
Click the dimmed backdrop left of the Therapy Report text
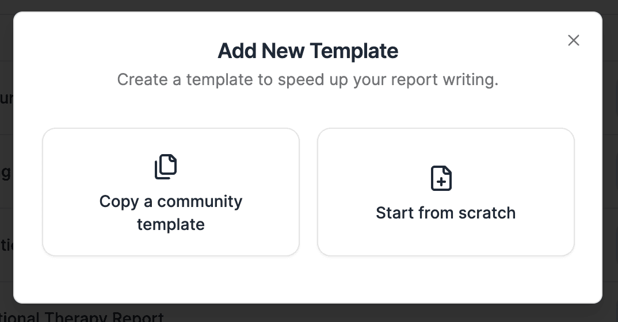tap(5, 310)
